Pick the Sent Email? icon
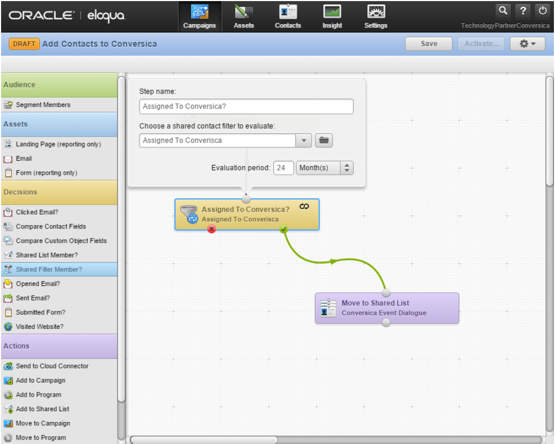555x444 pixels. (x=8, y=298)
